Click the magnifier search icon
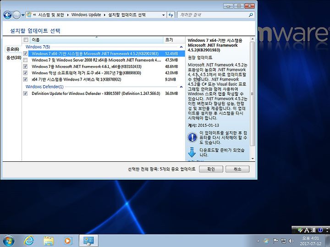330x247 pixels. tap(251, 15)
